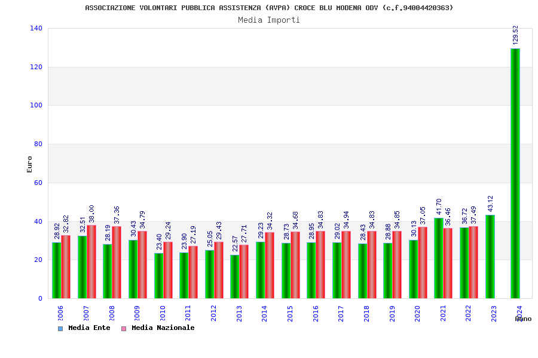The image size is (538, 358).
Task: Click the 80 y-axis tick label
Action: [x=38, y=144]
